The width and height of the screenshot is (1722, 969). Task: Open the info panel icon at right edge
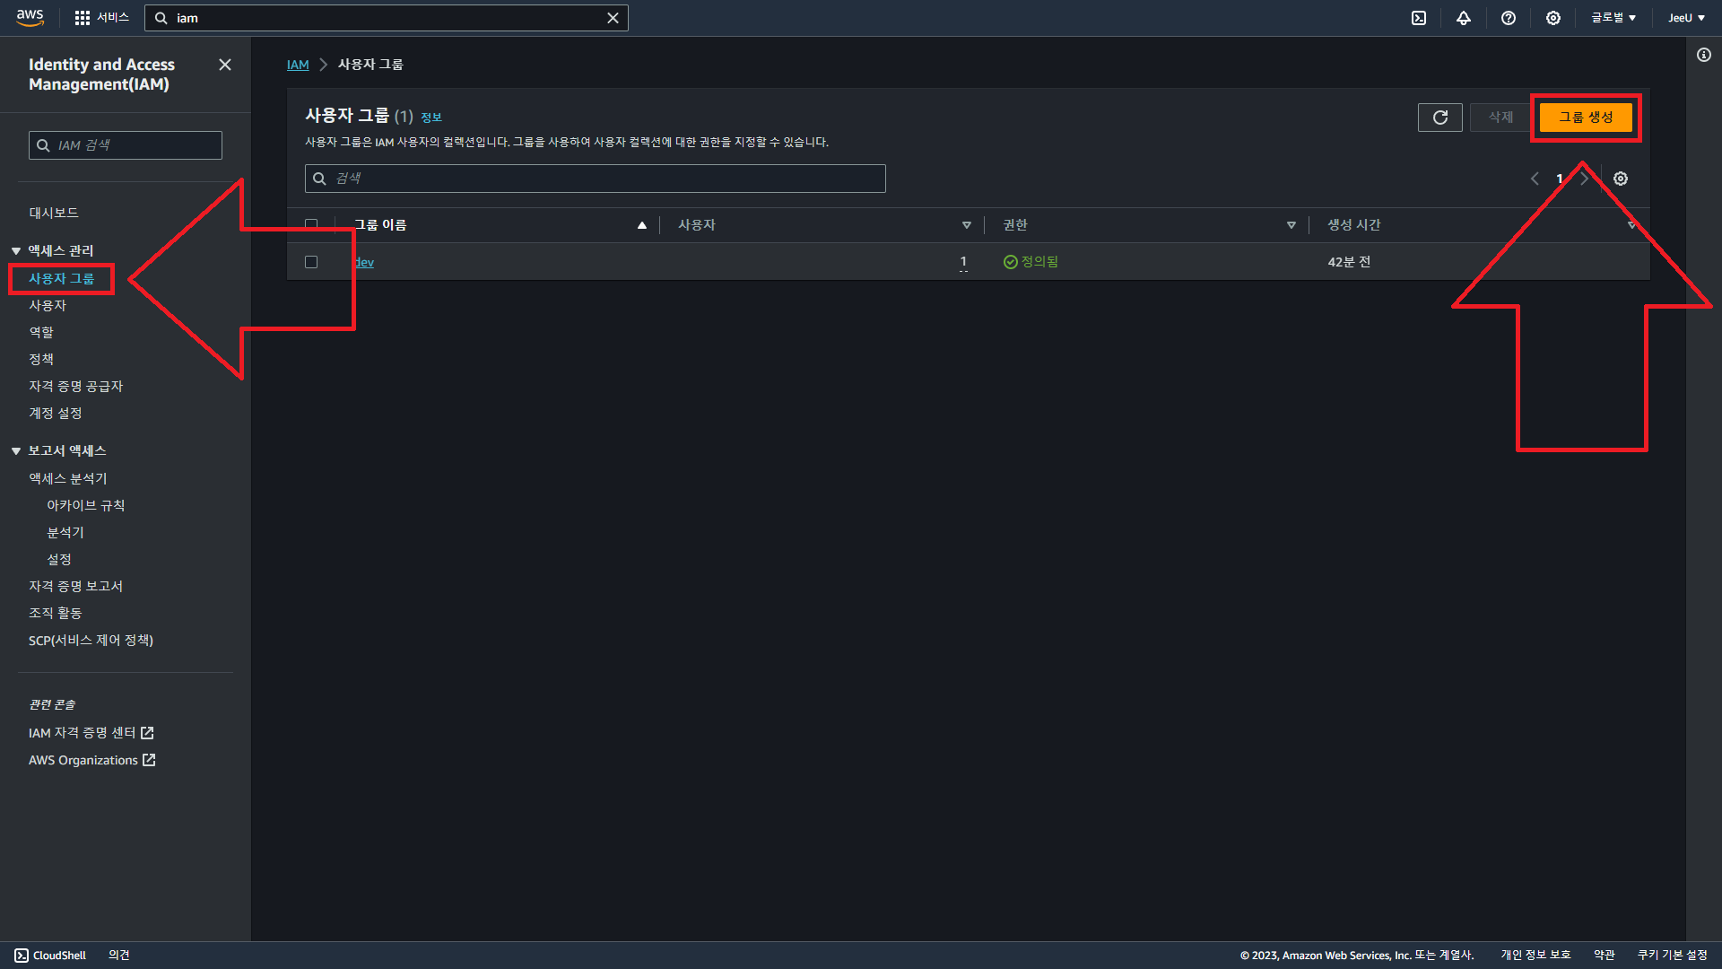[1704, 56]
